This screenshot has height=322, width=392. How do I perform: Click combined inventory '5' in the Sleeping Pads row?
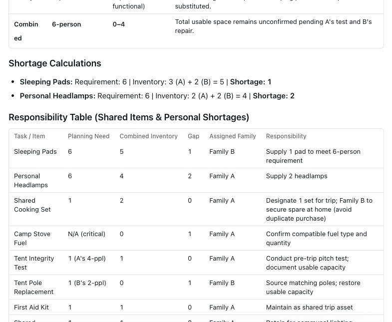pyautogui.click(x=121, y=152)
